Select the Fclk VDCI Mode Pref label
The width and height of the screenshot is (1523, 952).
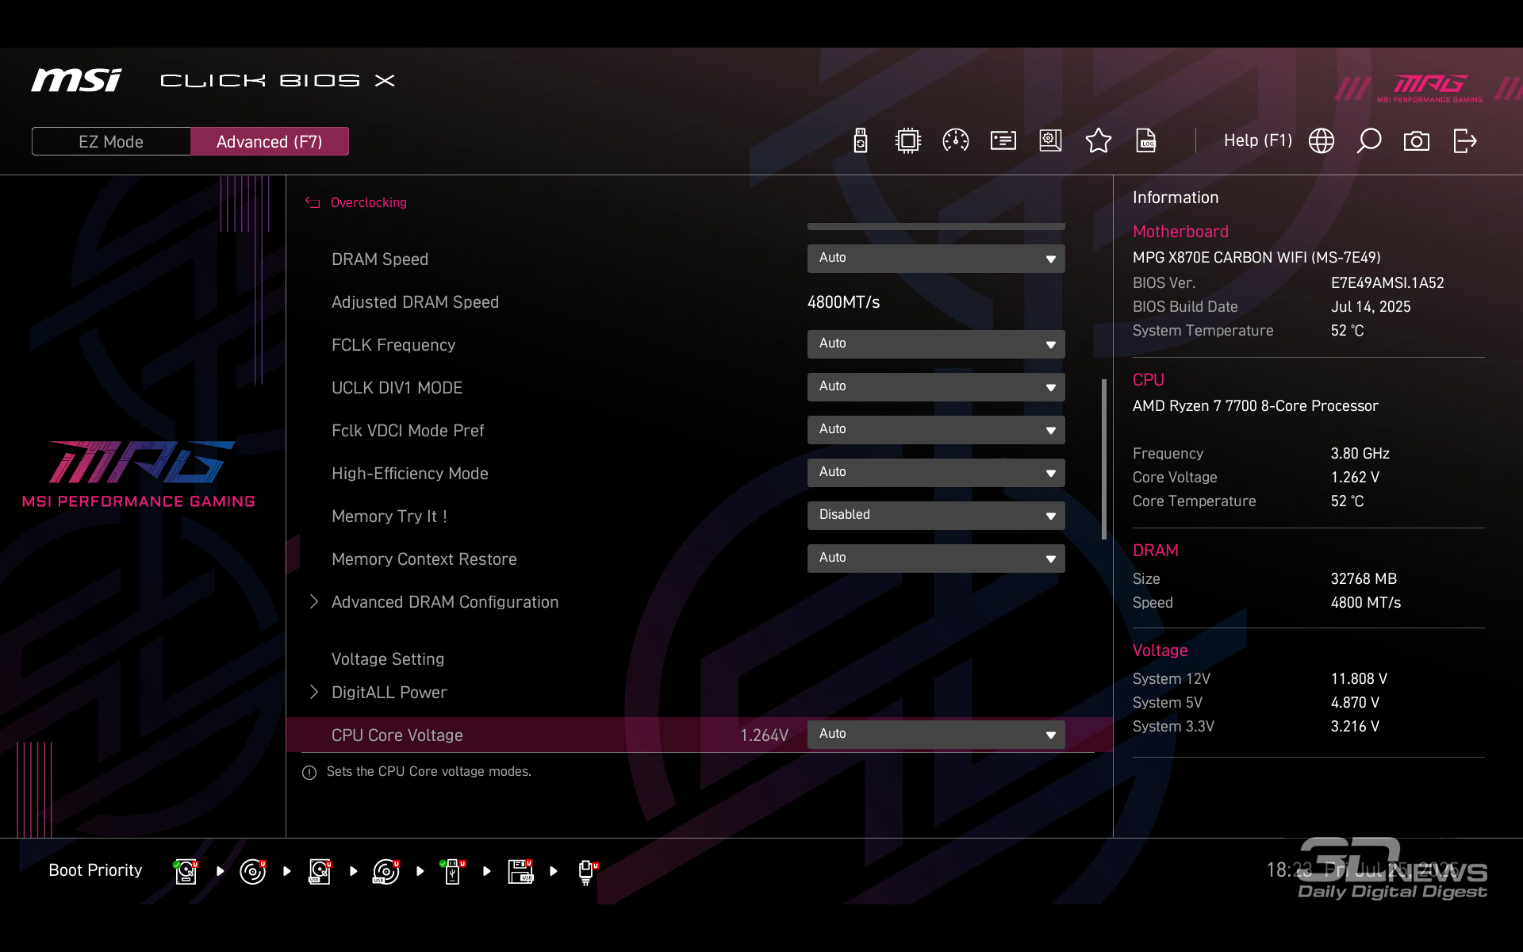coord(408,431)
